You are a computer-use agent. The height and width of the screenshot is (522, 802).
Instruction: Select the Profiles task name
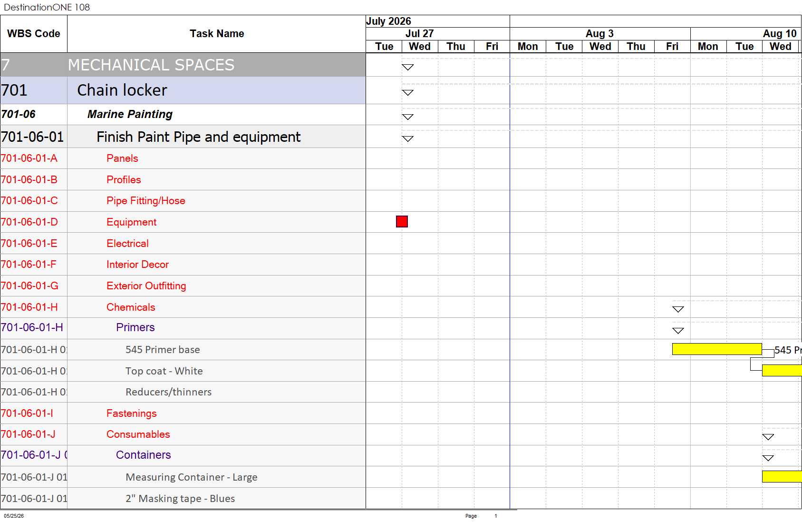point(124,180)
